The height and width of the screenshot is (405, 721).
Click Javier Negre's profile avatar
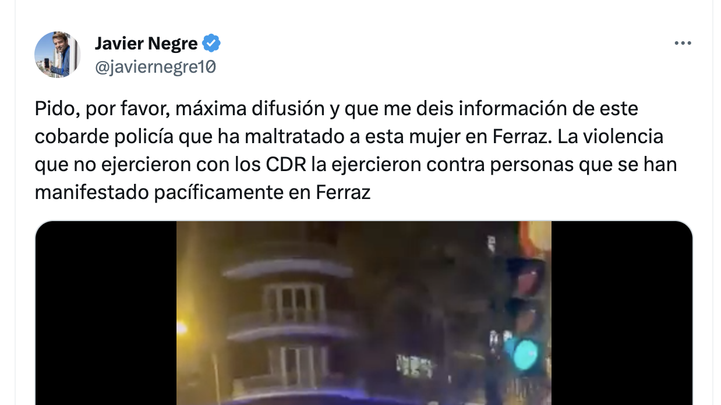[57, 55]
